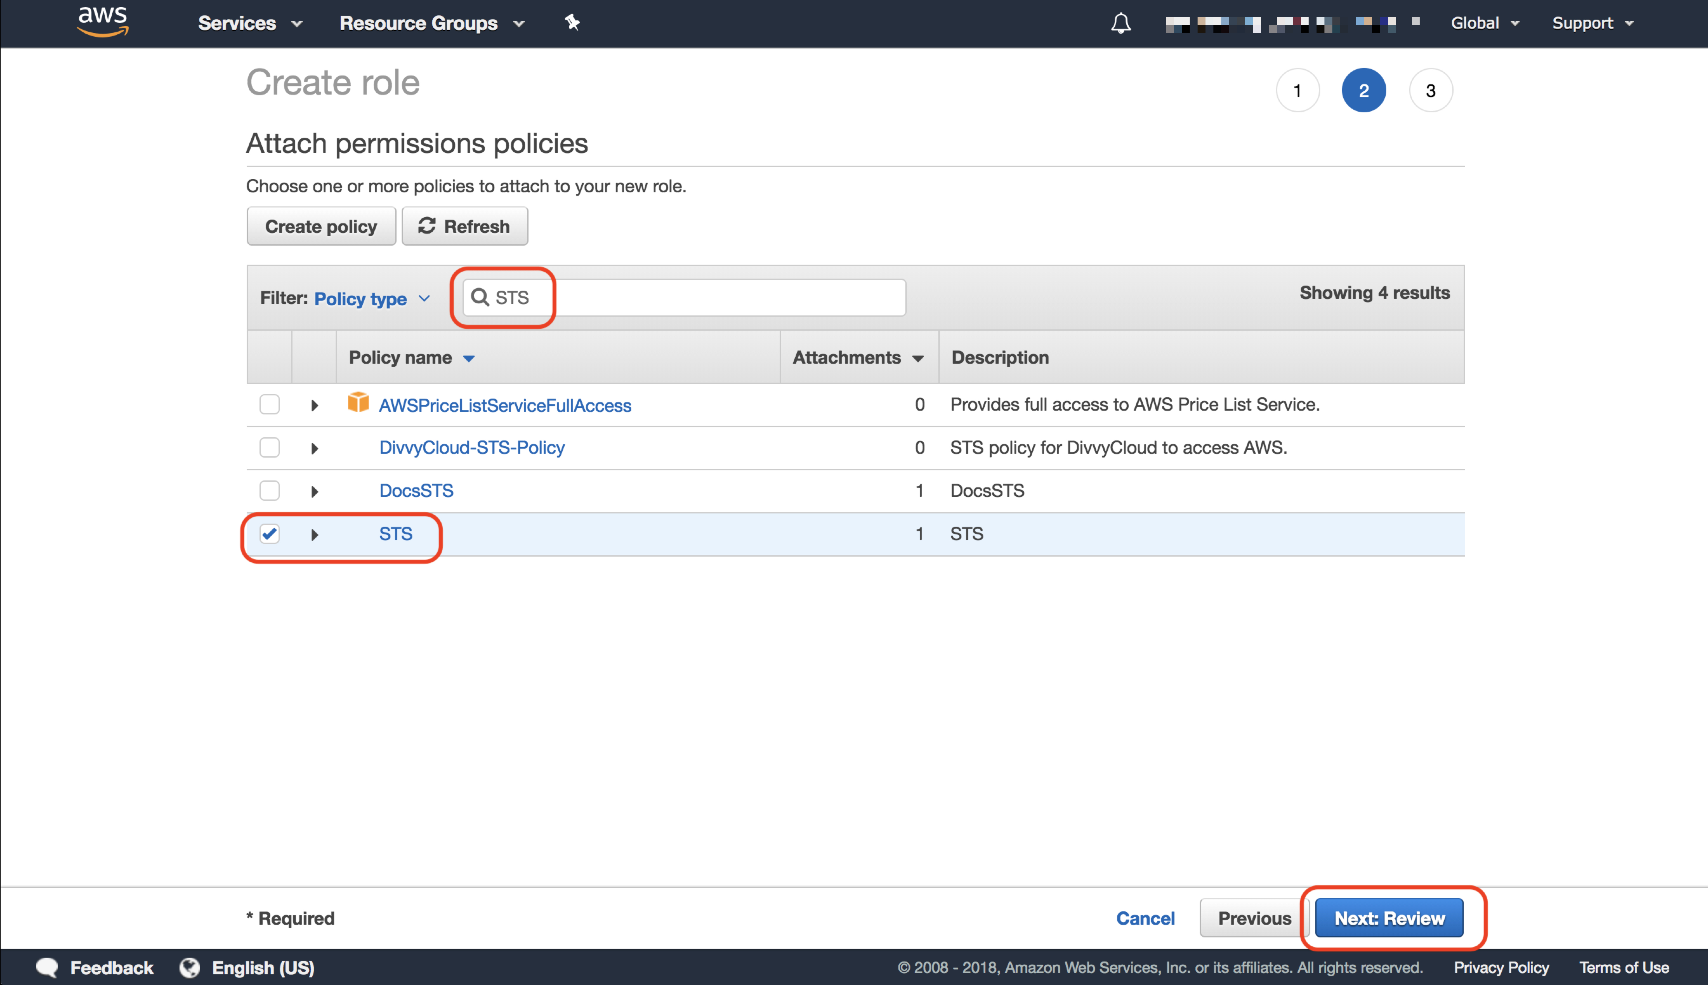Sort by Policy name column
The width and height of the screenshot is (1708, 985).
tap(412, 357)
